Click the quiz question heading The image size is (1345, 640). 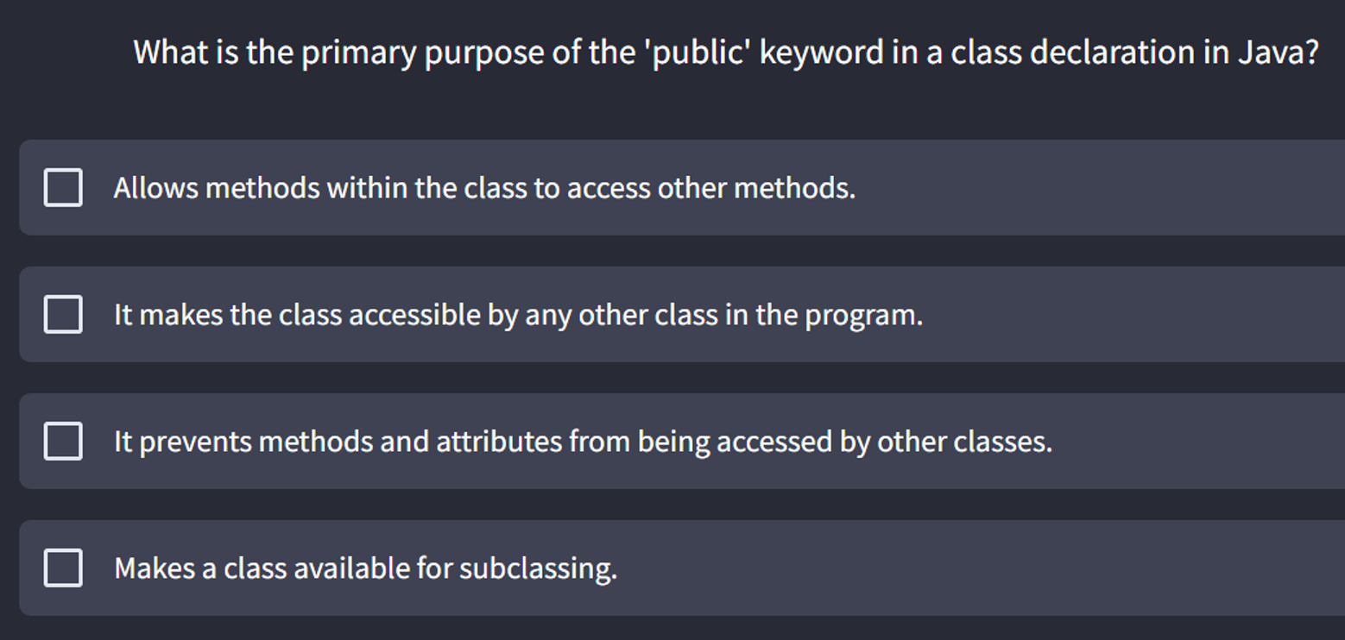[x=725, y=52]
